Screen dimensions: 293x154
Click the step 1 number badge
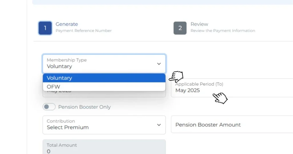point(45,28)
